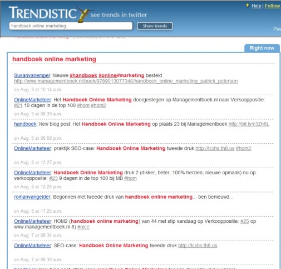Click #hom beside #hom2 in Aug. 9 tweet

click(x=83, y=105)
